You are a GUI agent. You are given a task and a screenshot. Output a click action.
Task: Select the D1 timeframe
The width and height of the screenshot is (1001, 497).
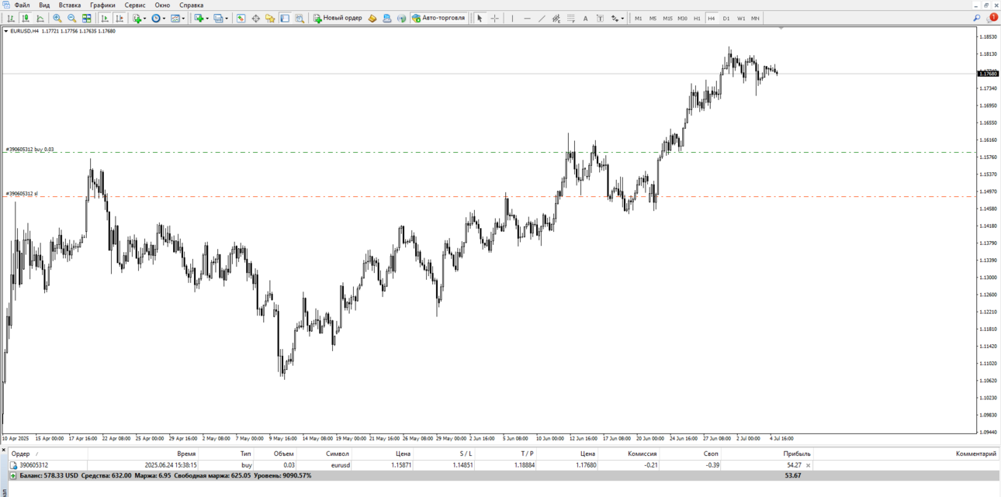click(726, 18)
